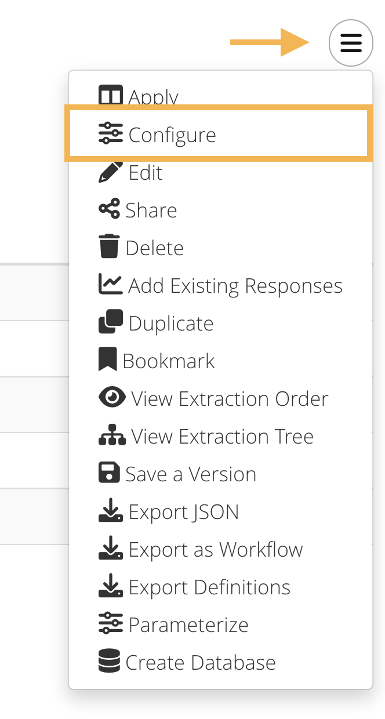Click the Add Existing Responses chart icon
The width and height of the screenshot is (385, 719).
click(111, 285)
